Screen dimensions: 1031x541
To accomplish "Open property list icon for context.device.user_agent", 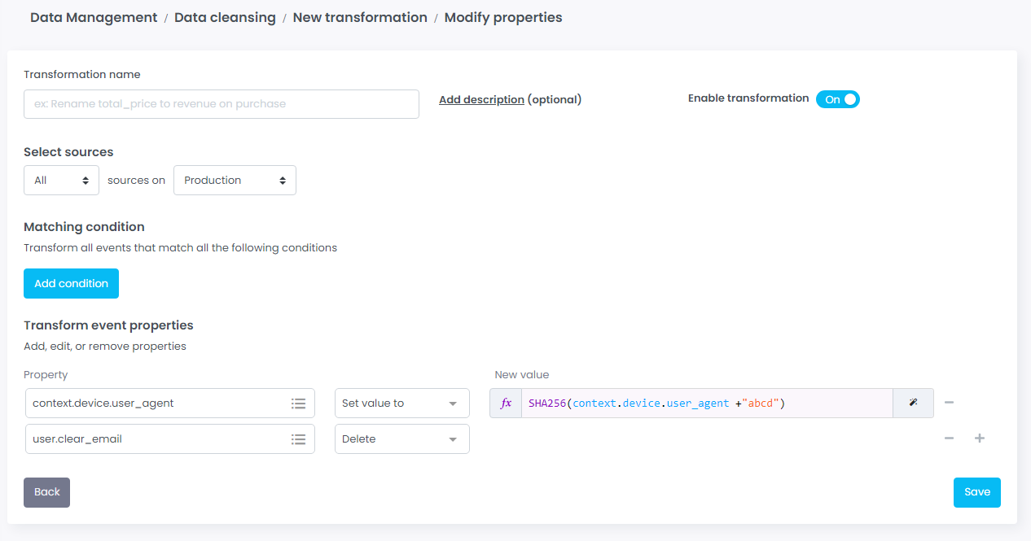I will tap(298, 404).
